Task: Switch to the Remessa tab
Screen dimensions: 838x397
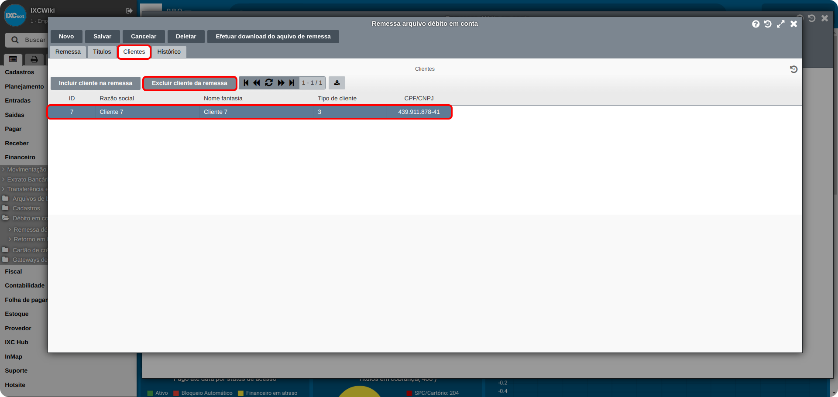Action: click(68, 52)
